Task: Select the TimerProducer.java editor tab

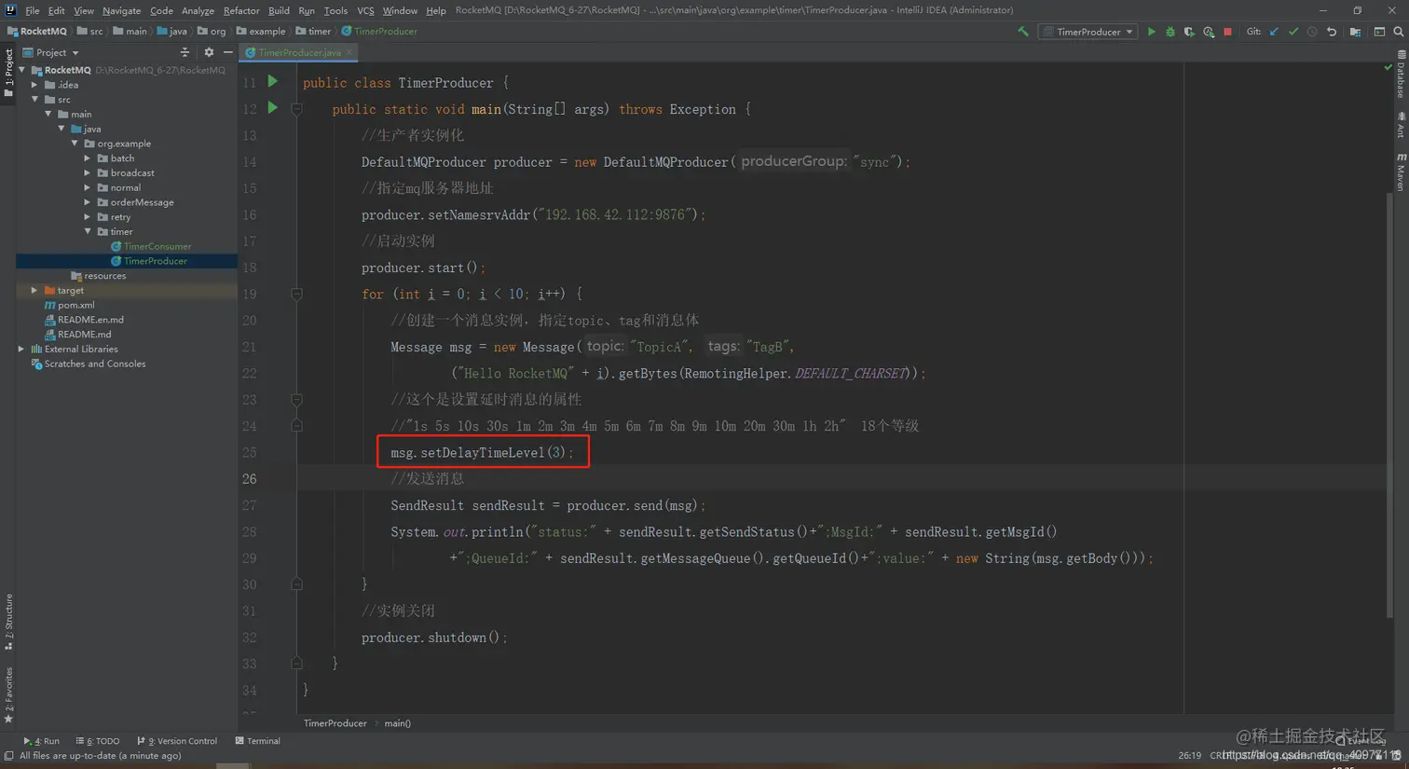Action: click(x=298, y=53)
